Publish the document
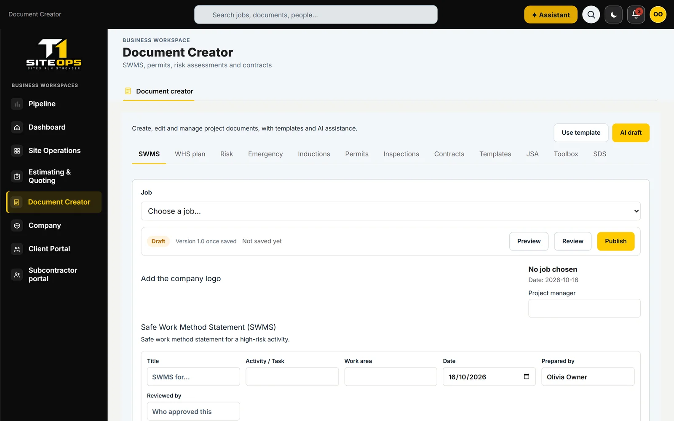The width and height of the screenshot is (674, 421). tap(615, 241)
